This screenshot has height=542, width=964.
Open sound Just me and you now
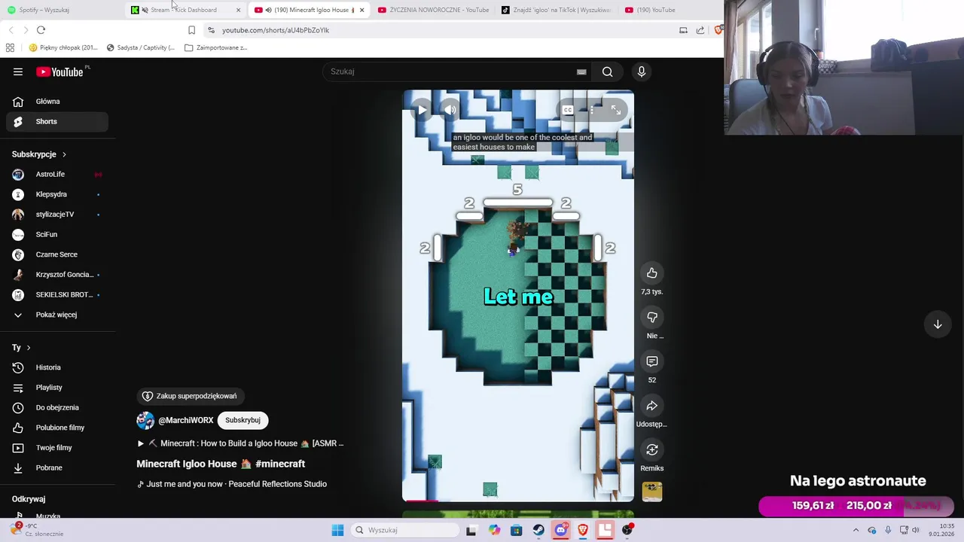pyautogui.click(x=232, y=484)
